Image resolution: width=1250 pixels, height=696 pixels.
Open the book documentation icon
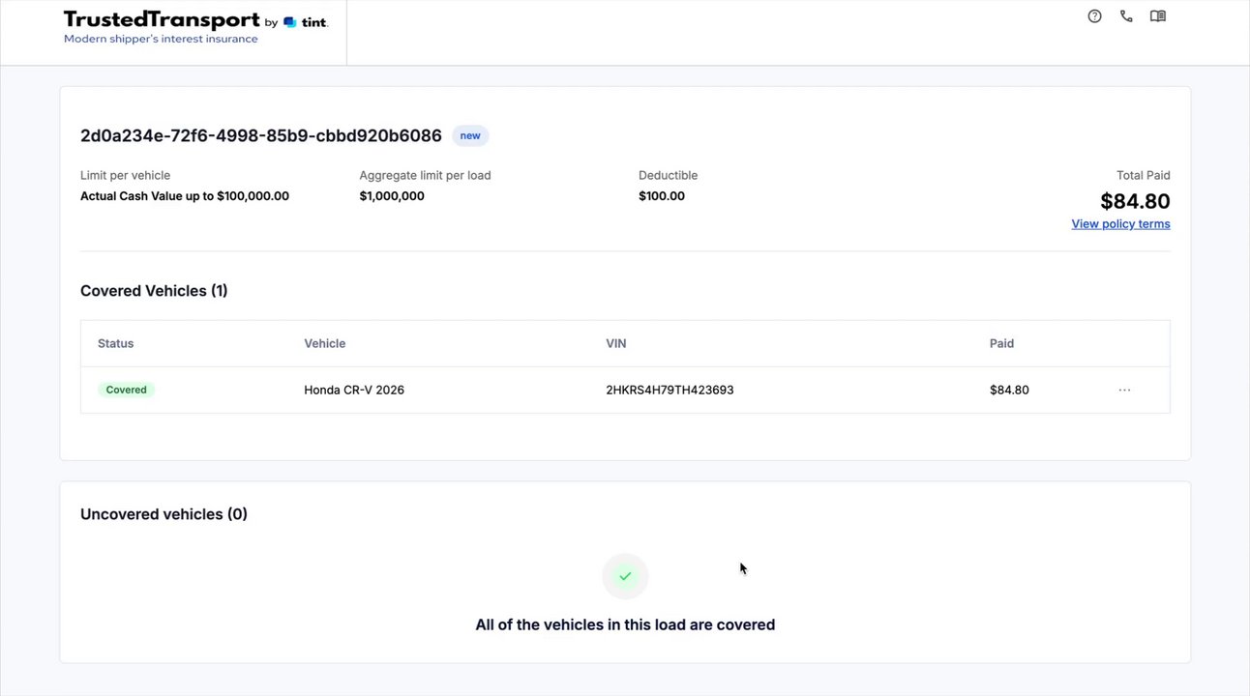(x=1157, y=16)
